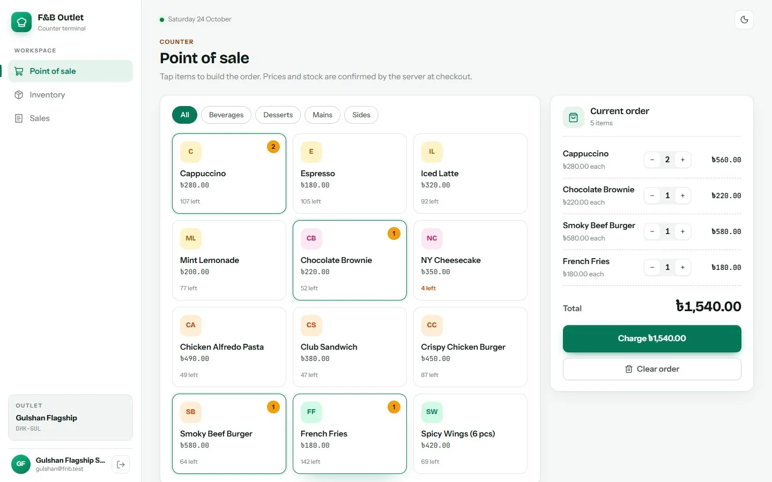Decrease Cappuccino quantity in current order
This screenshot has height=482, width=772.
pos(652,160)
